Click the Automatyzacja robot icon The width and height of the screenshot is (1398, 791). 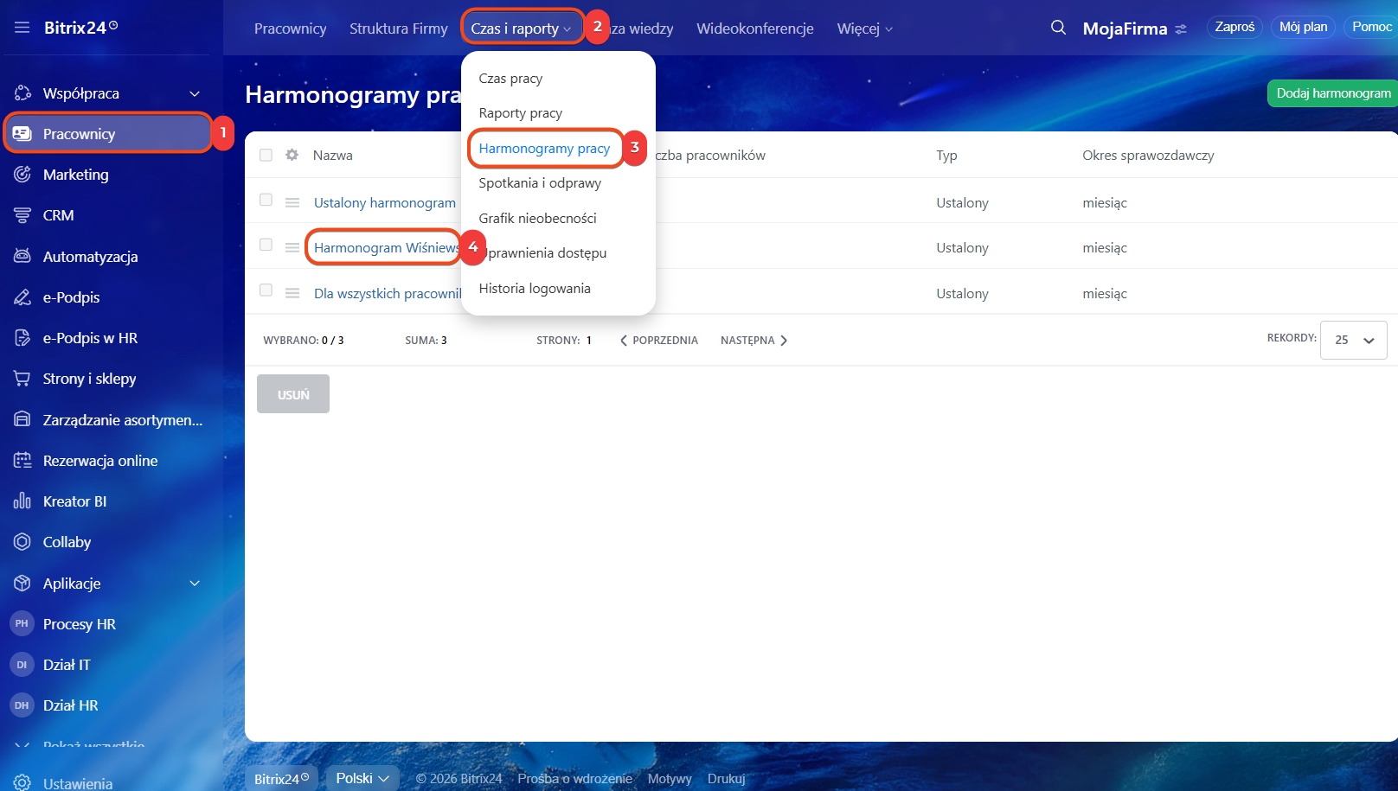[22, 256]
